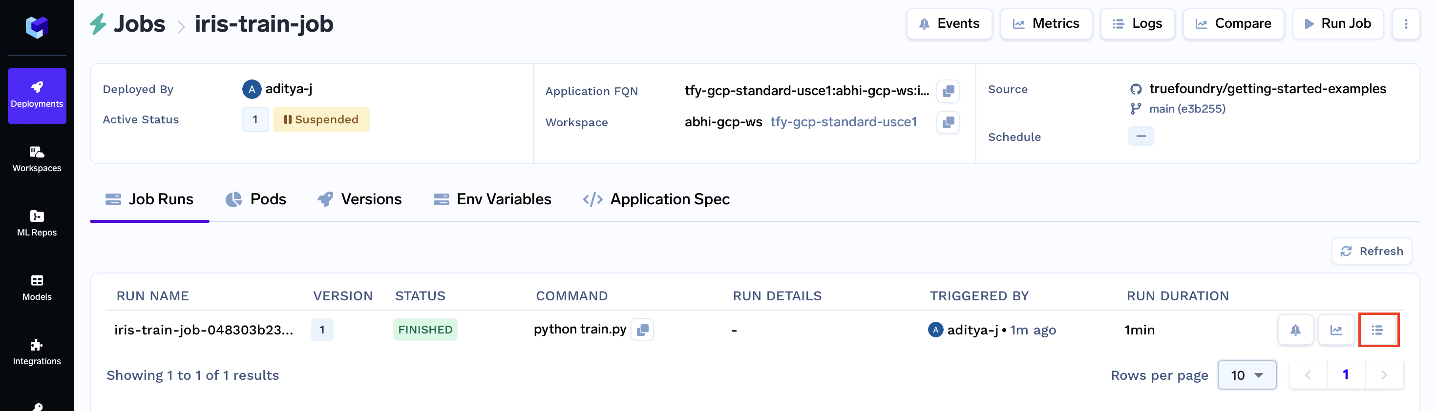Click the Compare button
Screen dimensions: 1436x411
1233,23
